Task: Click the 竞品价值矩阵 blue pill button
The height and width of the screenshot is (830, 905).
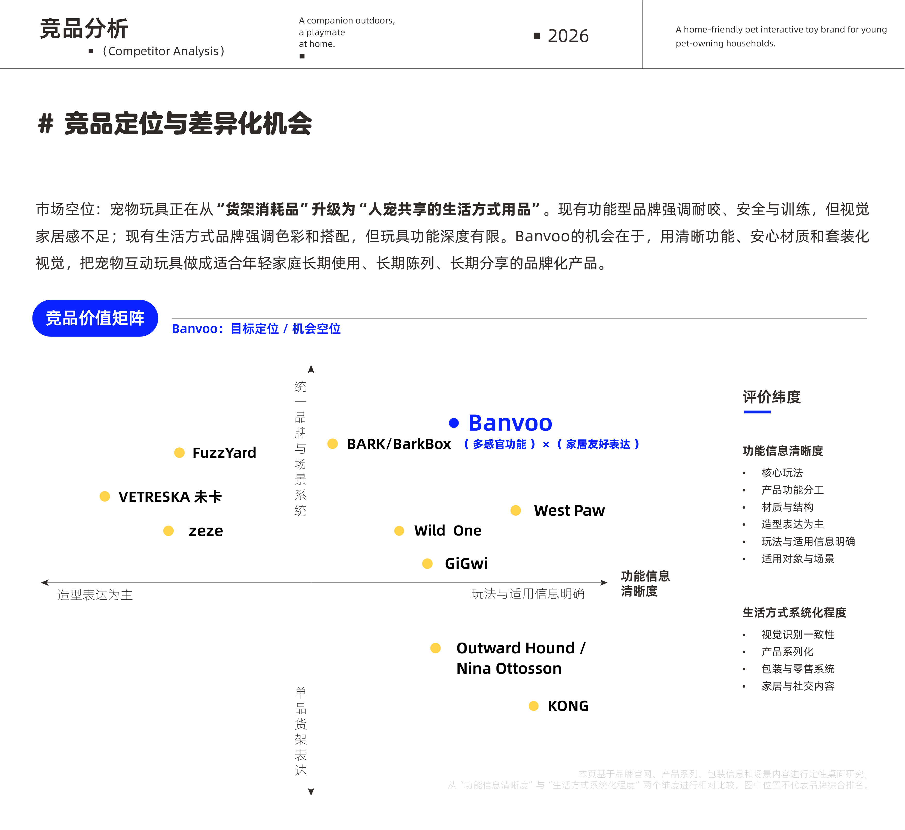Action: (x=95, y=318)
